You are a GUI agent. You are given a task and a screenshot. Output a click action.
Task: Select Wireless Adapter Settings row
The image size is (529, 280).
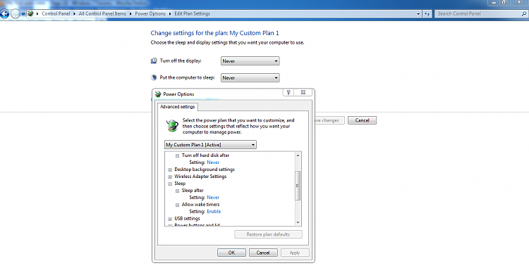[x=200, y=177]
